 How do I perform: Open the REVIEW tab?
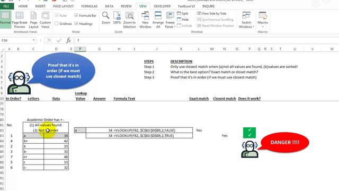126,6
